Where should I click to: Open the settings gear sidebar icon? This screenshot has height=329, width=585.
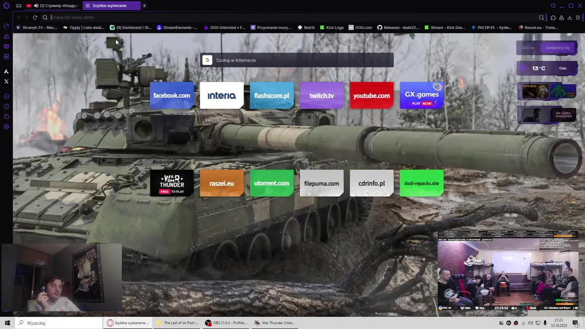coord(6,127)
